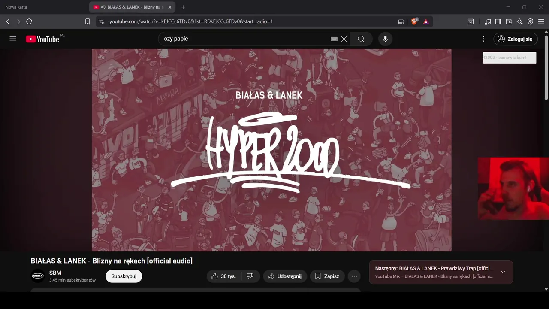Open YouTube settings three-dot menu
This screenshot has width=549, height=309.
(x=483, y=39)
